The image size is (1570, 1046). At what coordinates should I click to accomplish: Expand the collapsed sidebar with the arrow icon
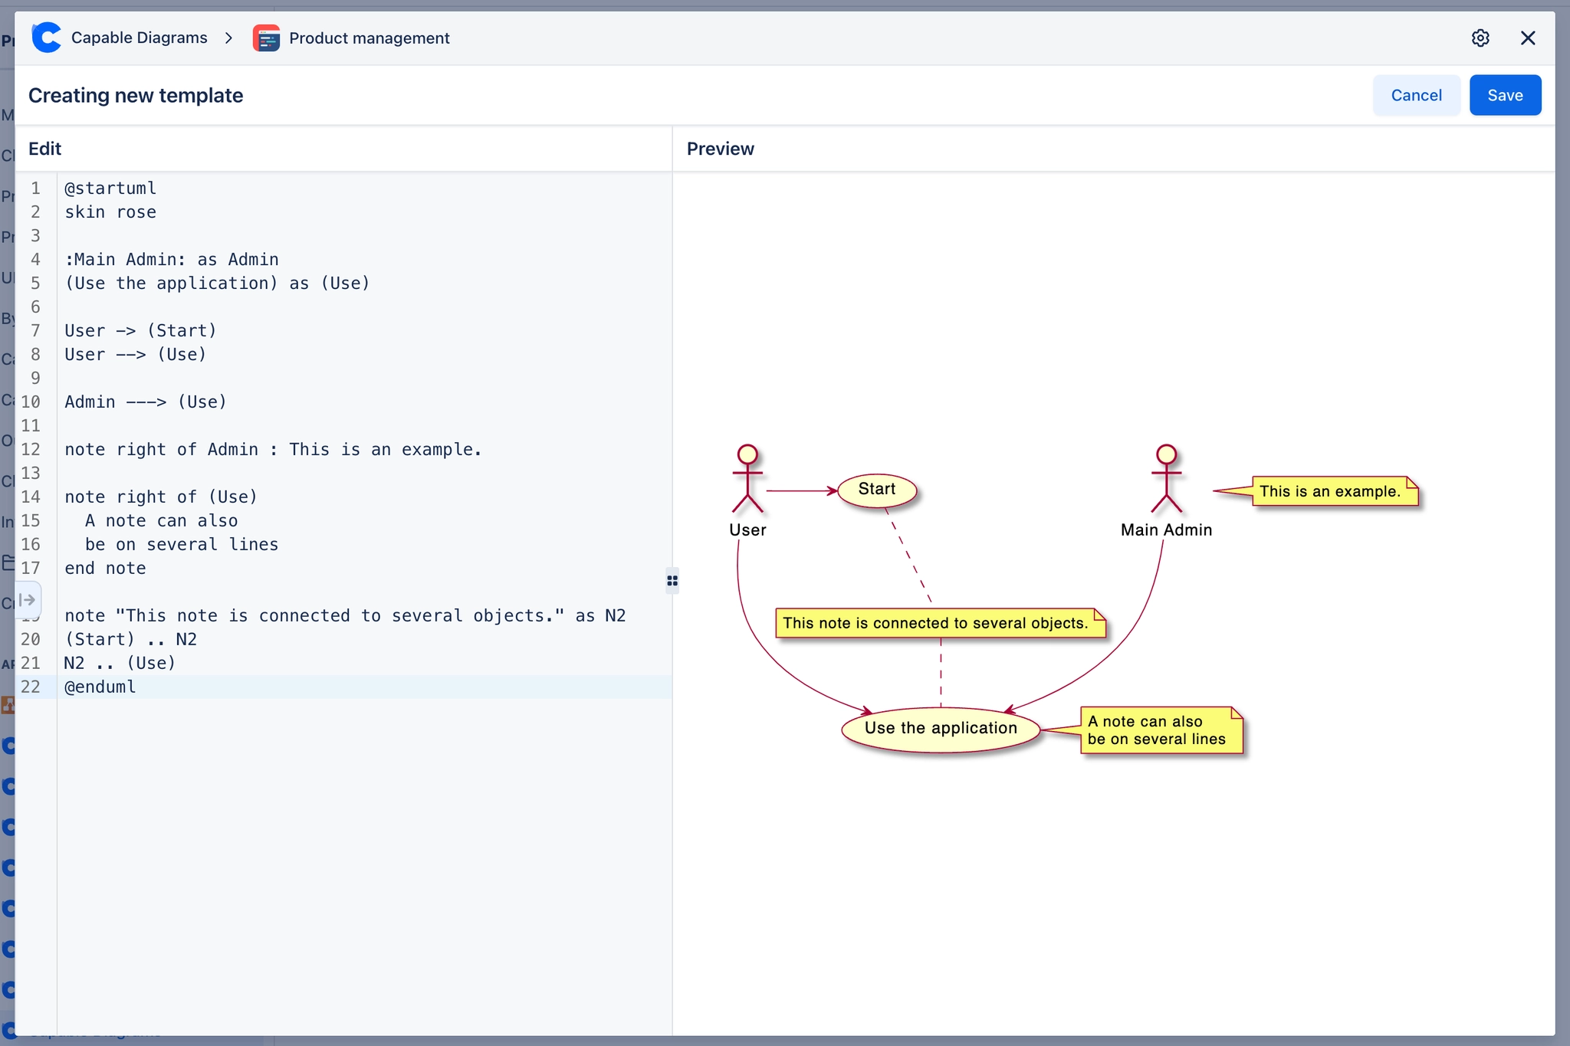28,600
